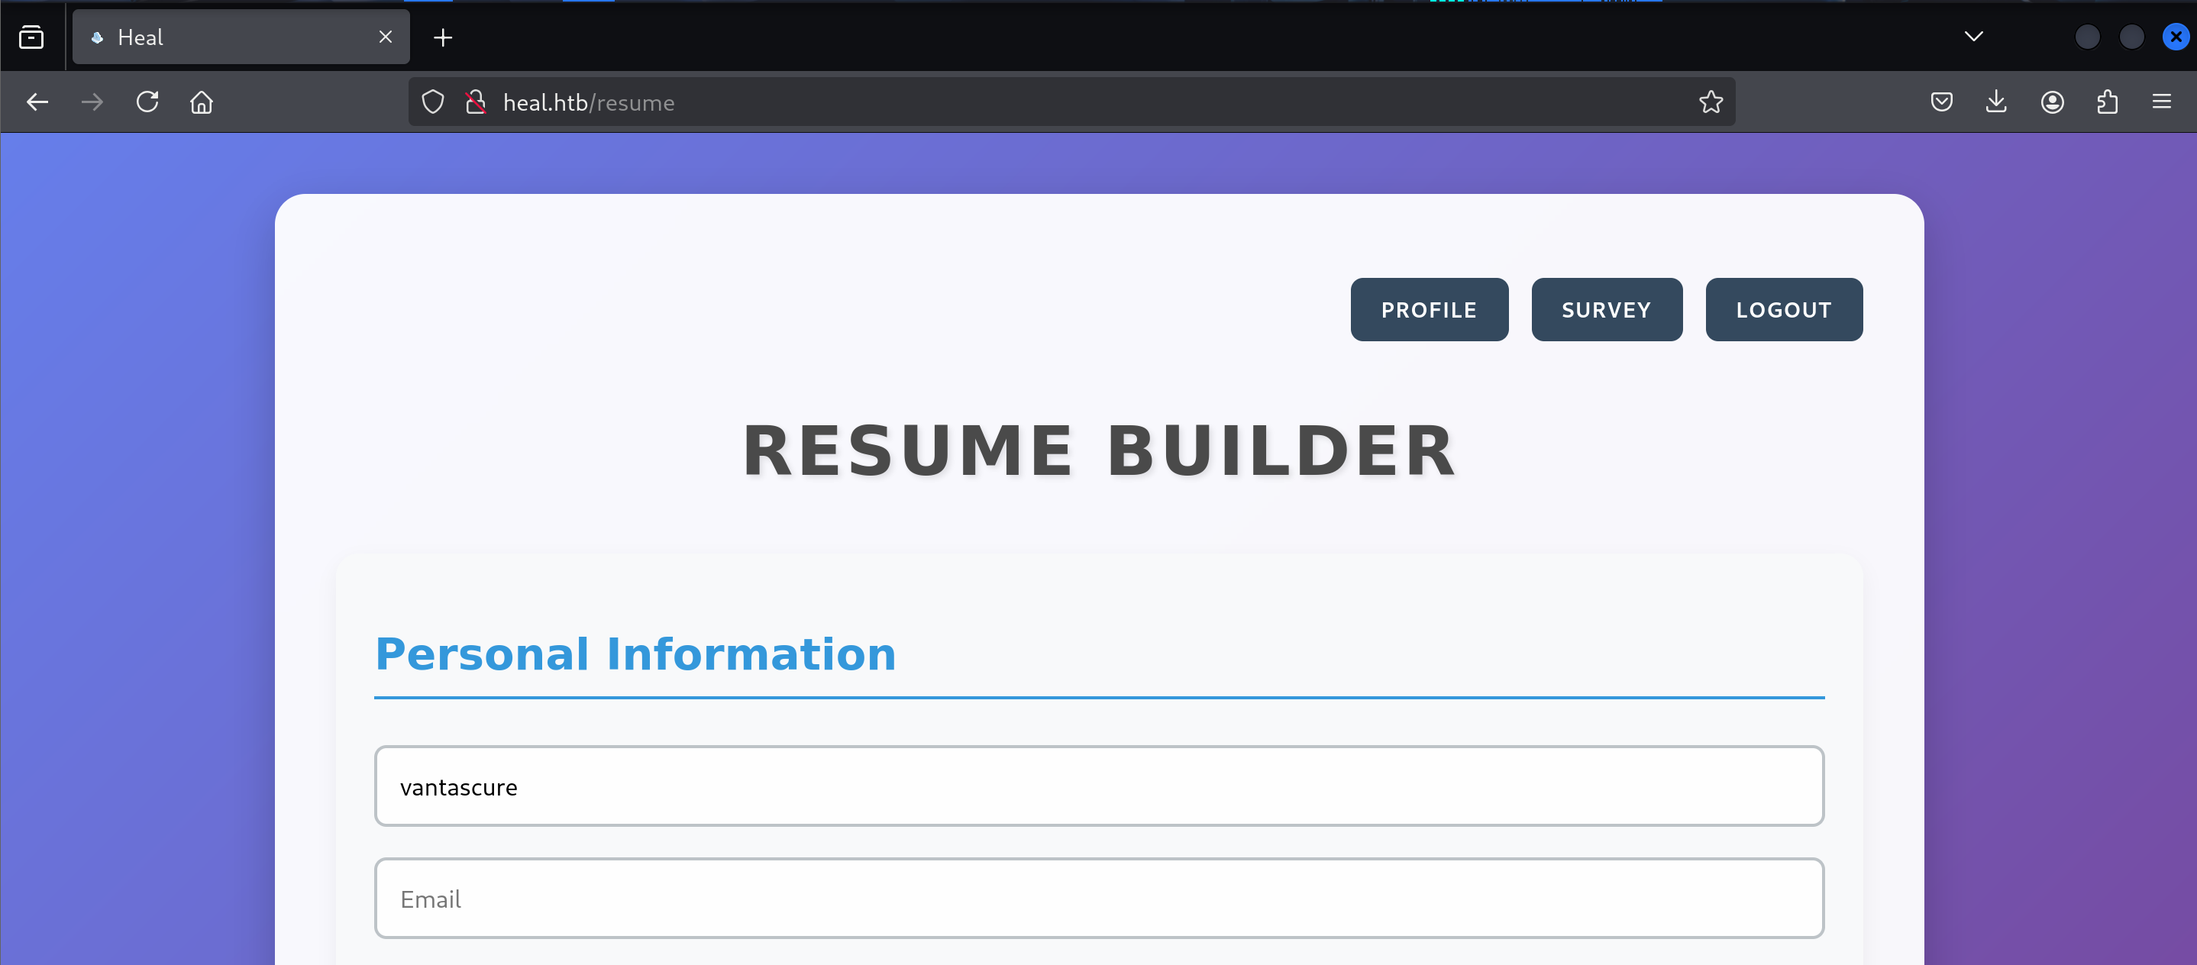Expand the list all tabs chevron
2197x965 pixels.
tap(1973, 37)
